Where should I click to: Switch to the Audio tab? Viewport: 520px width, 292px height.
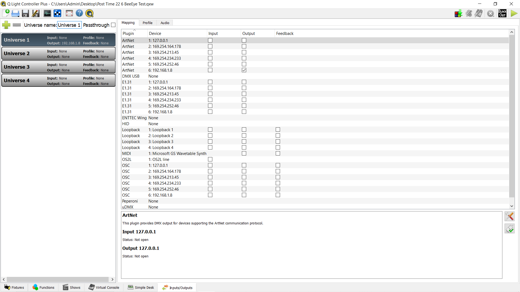(x=165, y=23)
